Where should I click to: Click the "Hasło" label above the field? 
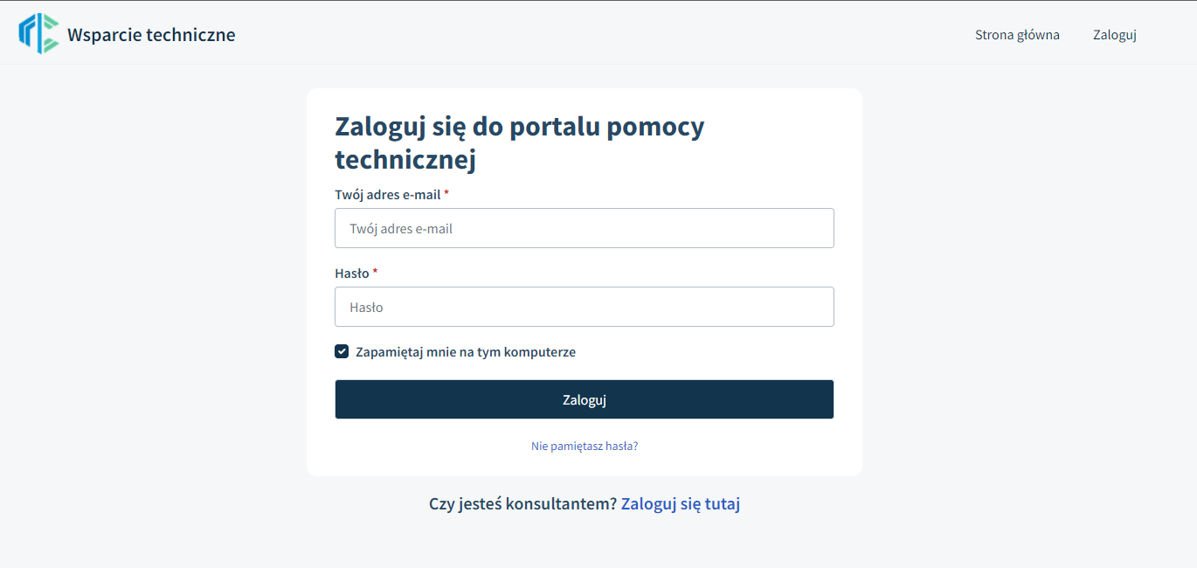click(352, 273)
